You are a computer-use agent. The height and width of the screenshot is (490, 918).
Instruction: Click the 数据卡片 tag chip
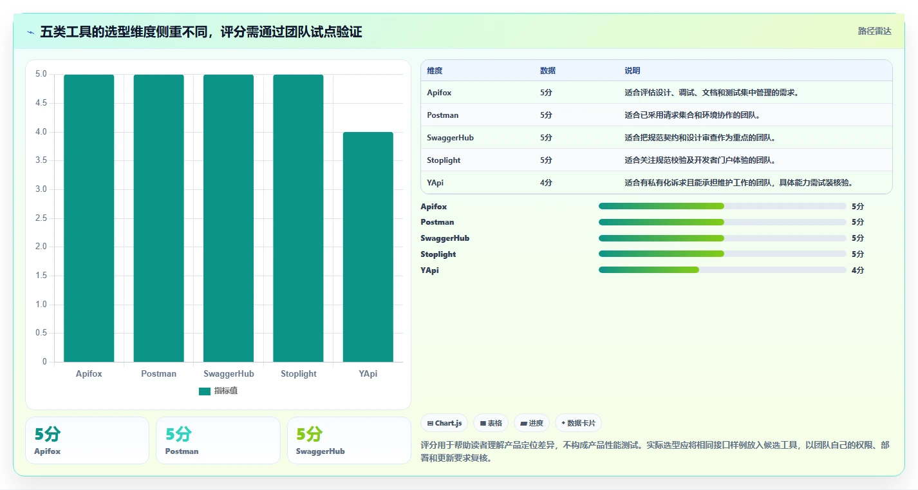(x=578, y=423)
